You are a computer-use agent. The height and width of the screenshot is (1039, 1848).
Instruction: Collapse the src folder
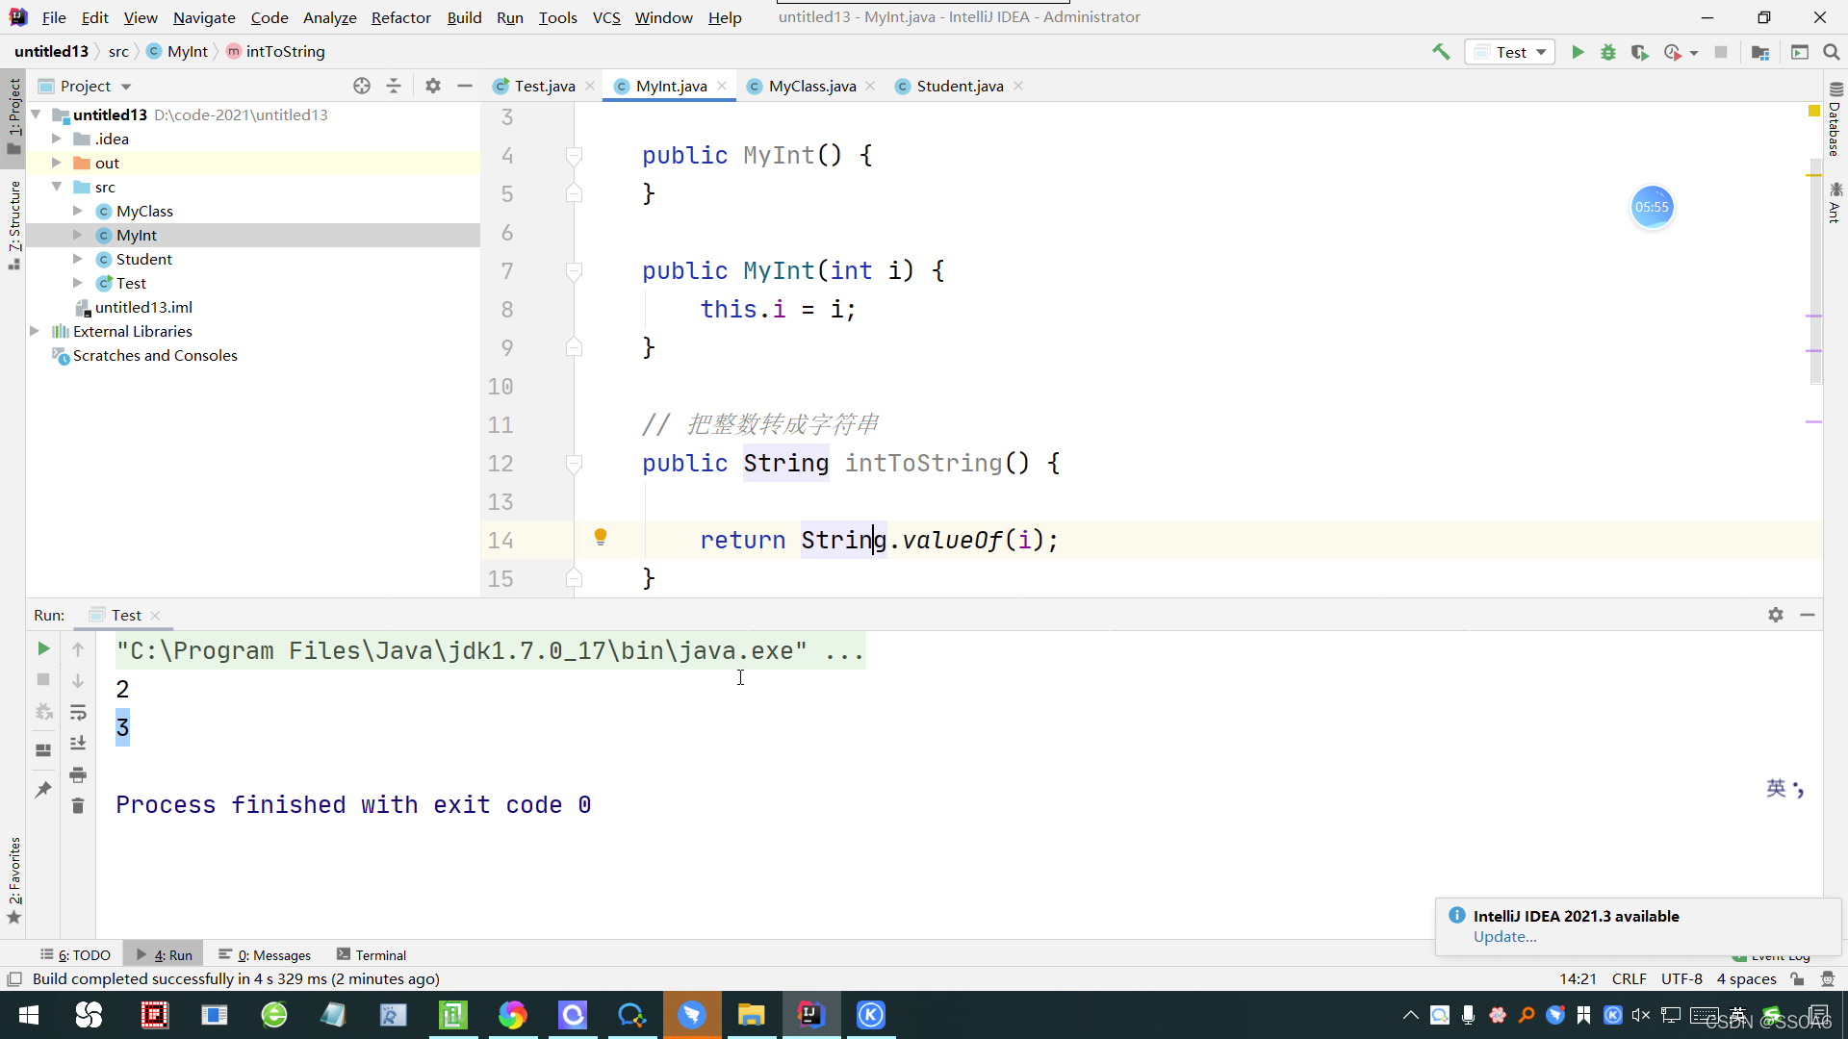(x=57, y=187)
